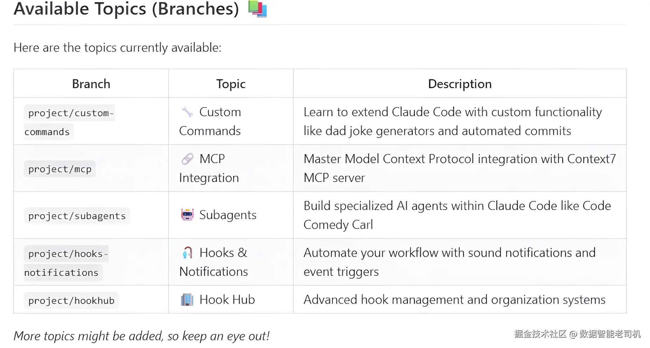650x348 pixels.
Task: Click the Topic column header
Action: (231, 84)
